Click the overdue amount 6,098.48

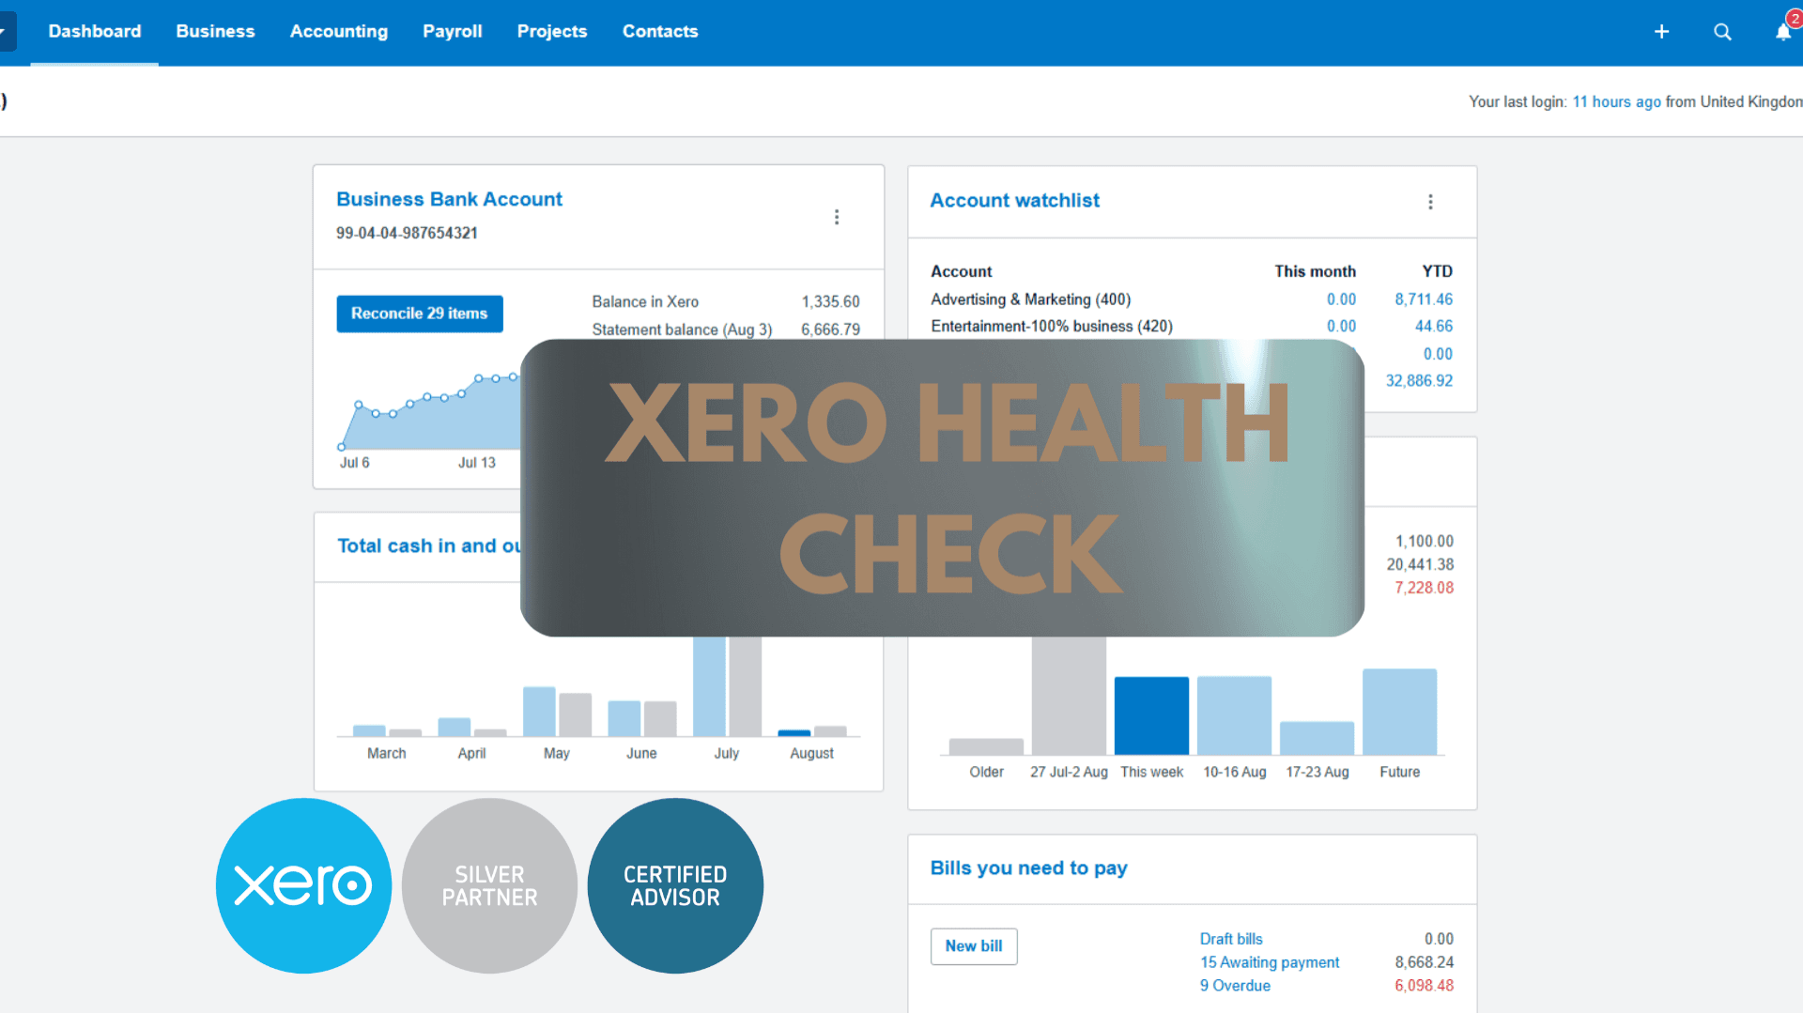point(1424,986)
